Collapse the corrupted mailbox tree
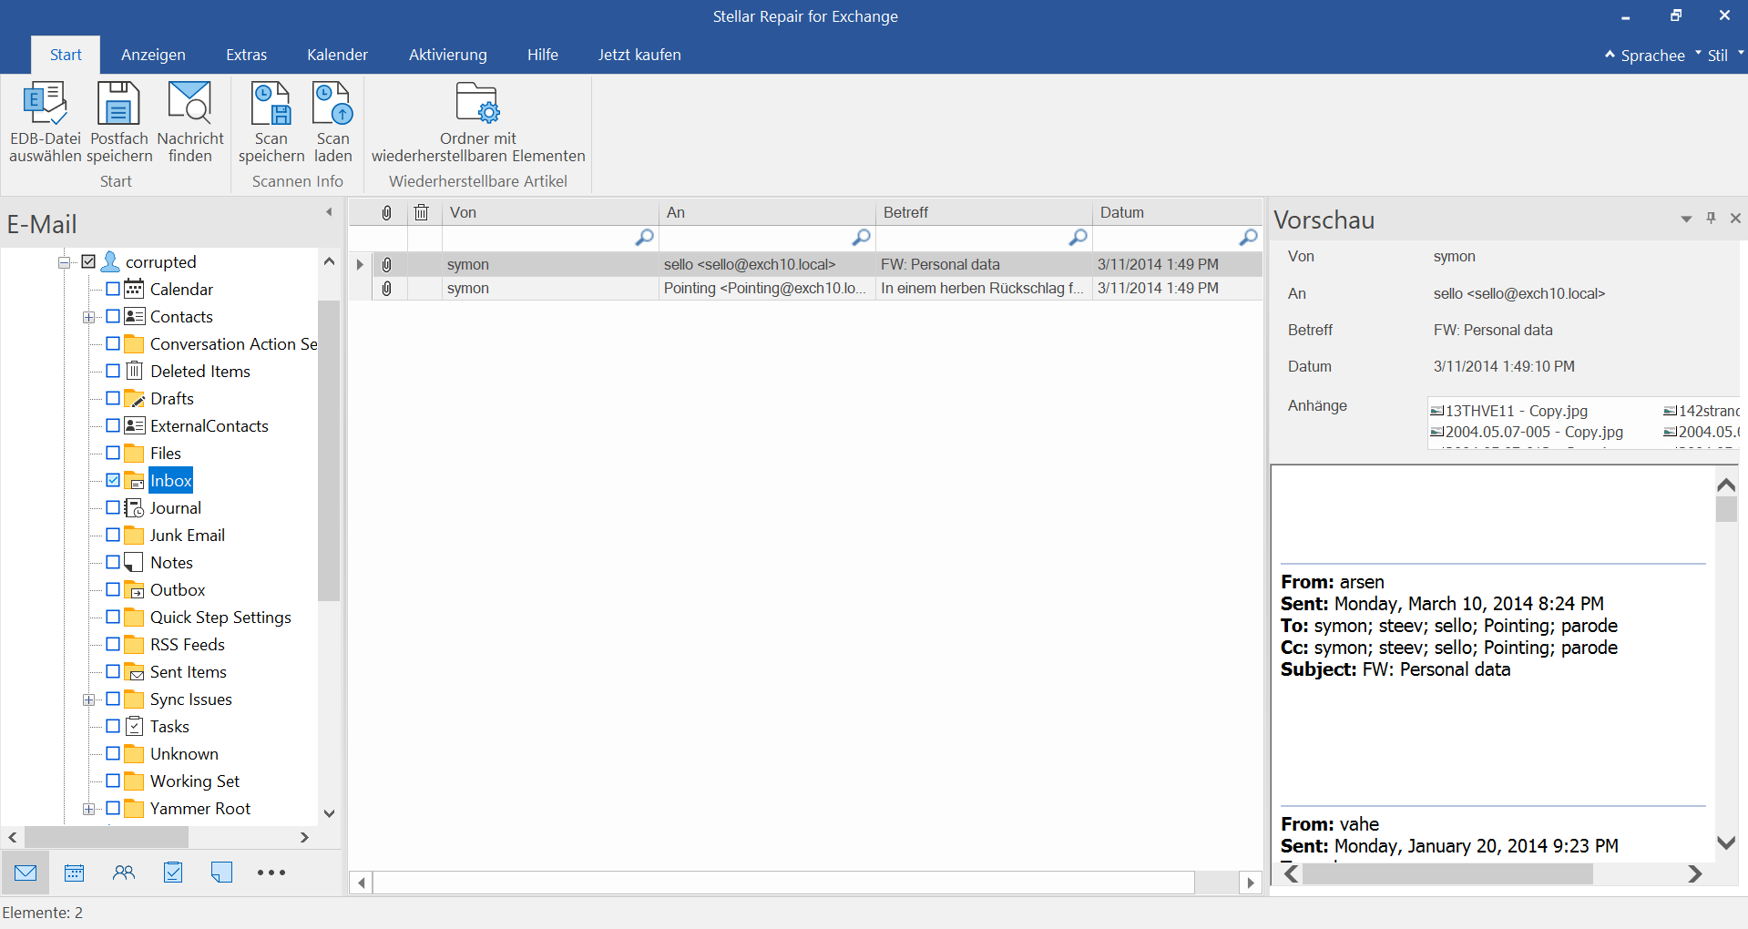 (64, 262)
